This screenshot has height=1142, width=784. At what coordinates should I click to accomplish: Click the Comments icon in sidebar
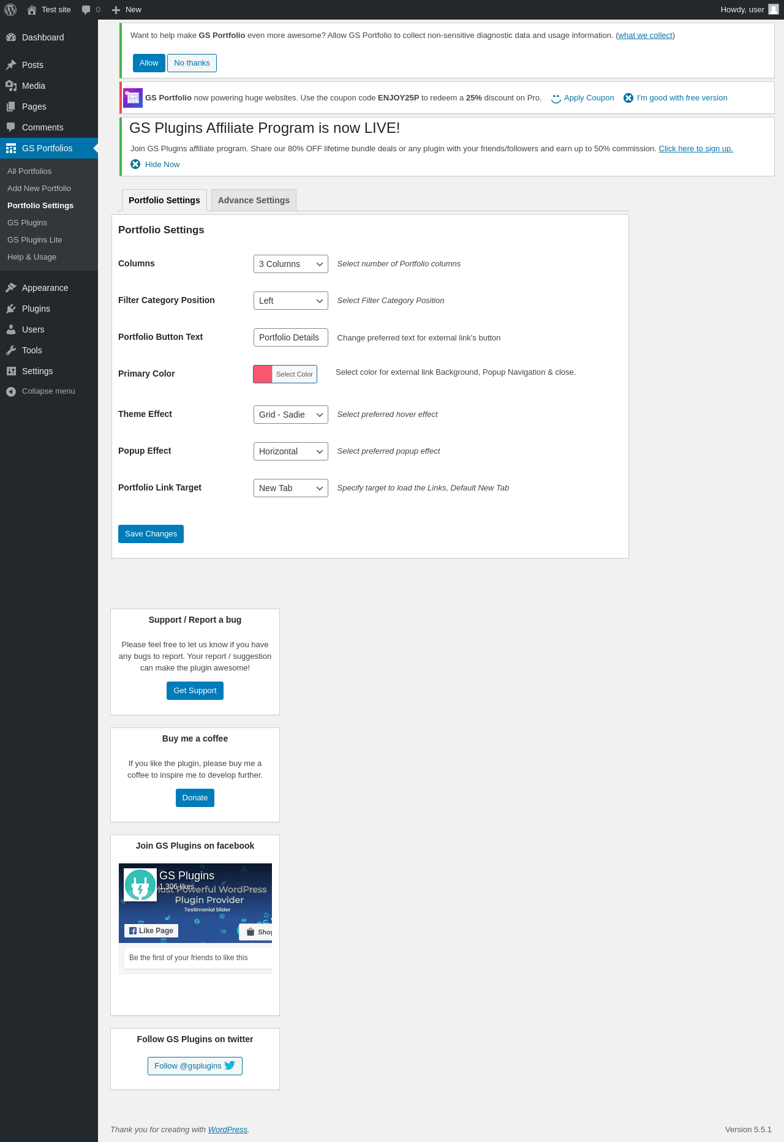[11, 127]
